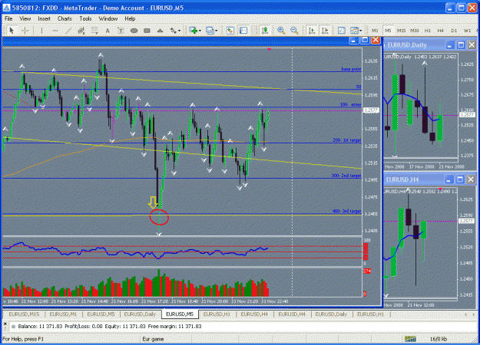Click the chart profiles icon

click(210, 30)
